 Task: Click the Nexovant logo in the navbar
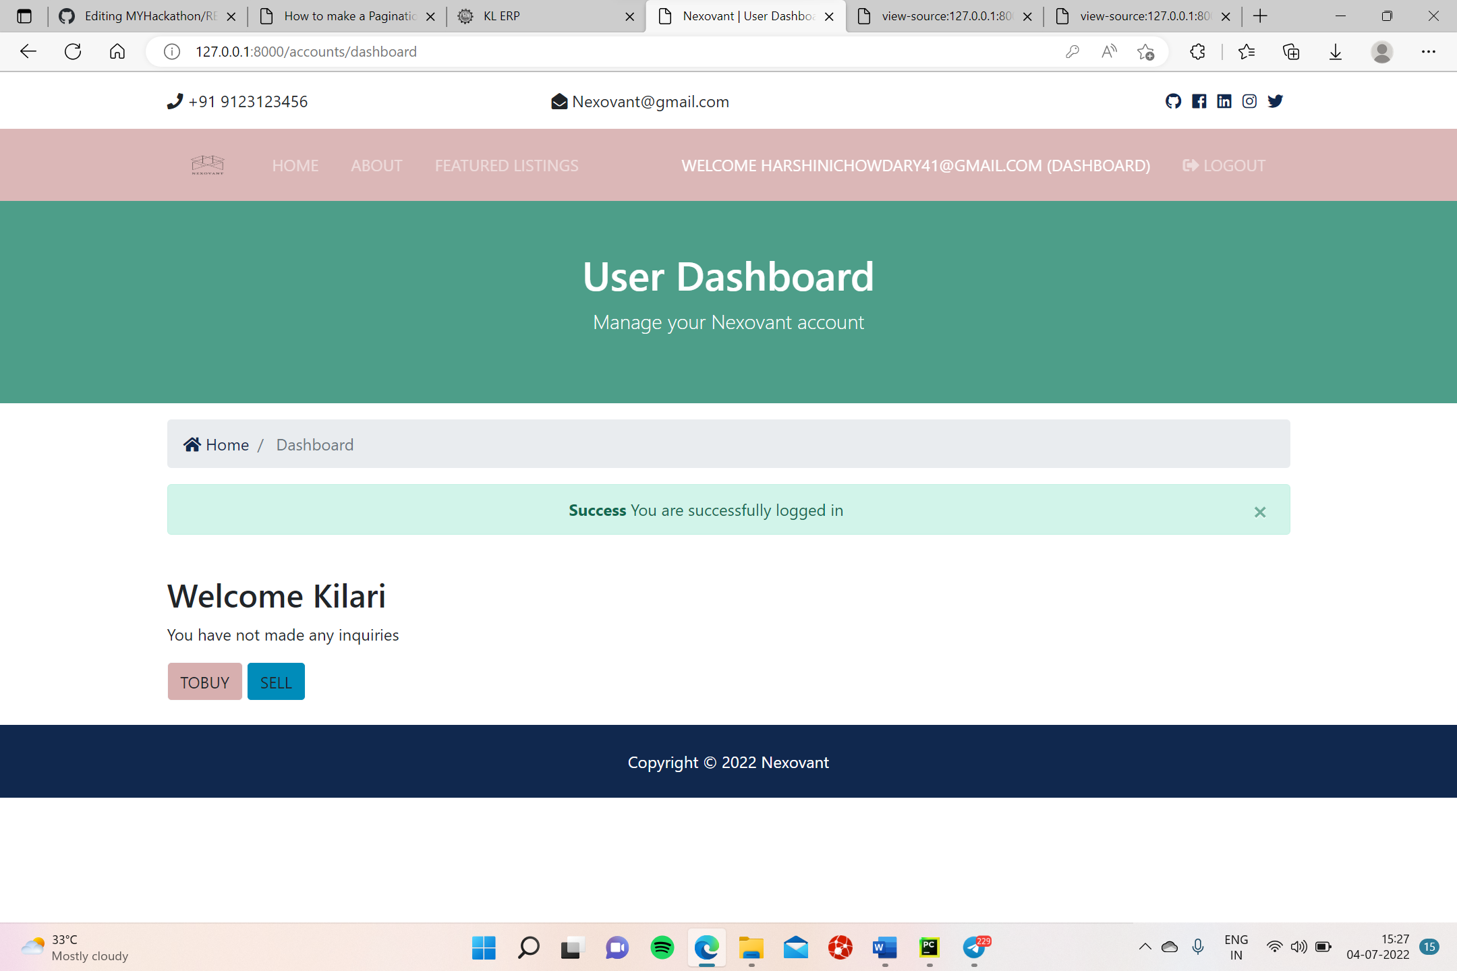coord(206,165)
